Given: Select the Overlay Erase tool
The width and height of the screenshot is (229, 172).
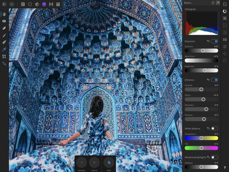Looking at the screenshot, I should [4, 42].
